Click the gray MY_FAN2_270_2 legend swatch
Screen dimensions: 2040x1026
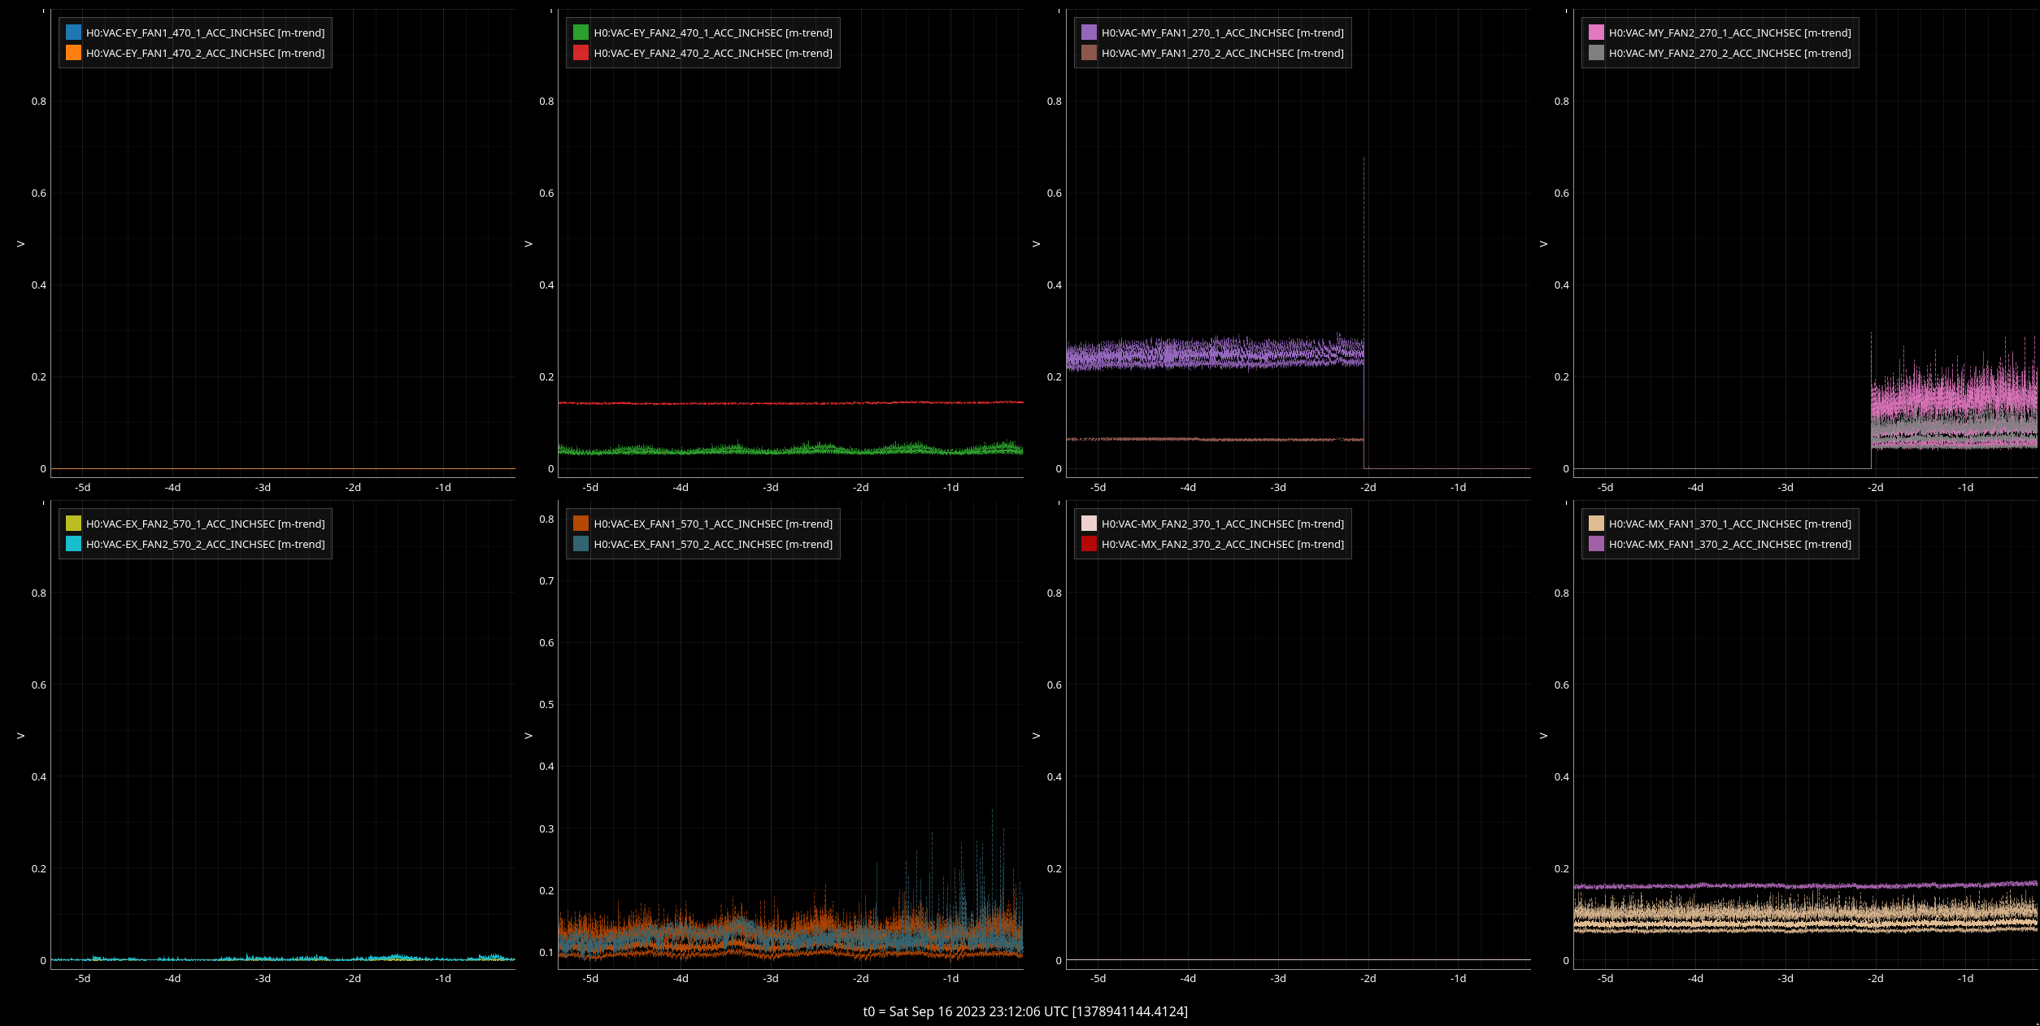pos(1596,53)
